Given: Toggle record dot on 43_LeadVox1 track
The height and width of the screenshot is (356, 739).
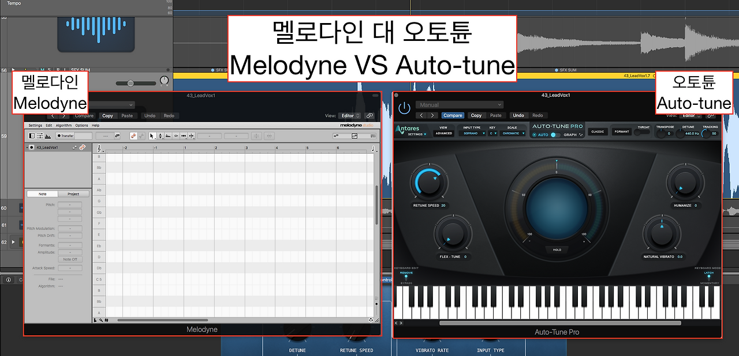Looking at the screenshot, I should 31,147.
